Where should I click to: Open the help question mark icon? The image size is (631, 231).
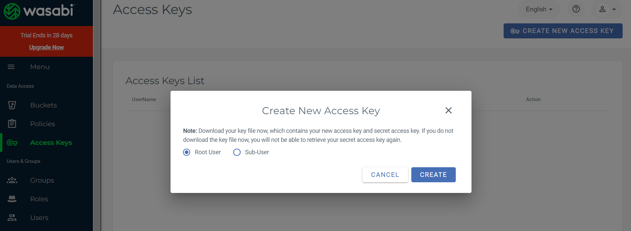pyautogui.click(x=576, y=9)
